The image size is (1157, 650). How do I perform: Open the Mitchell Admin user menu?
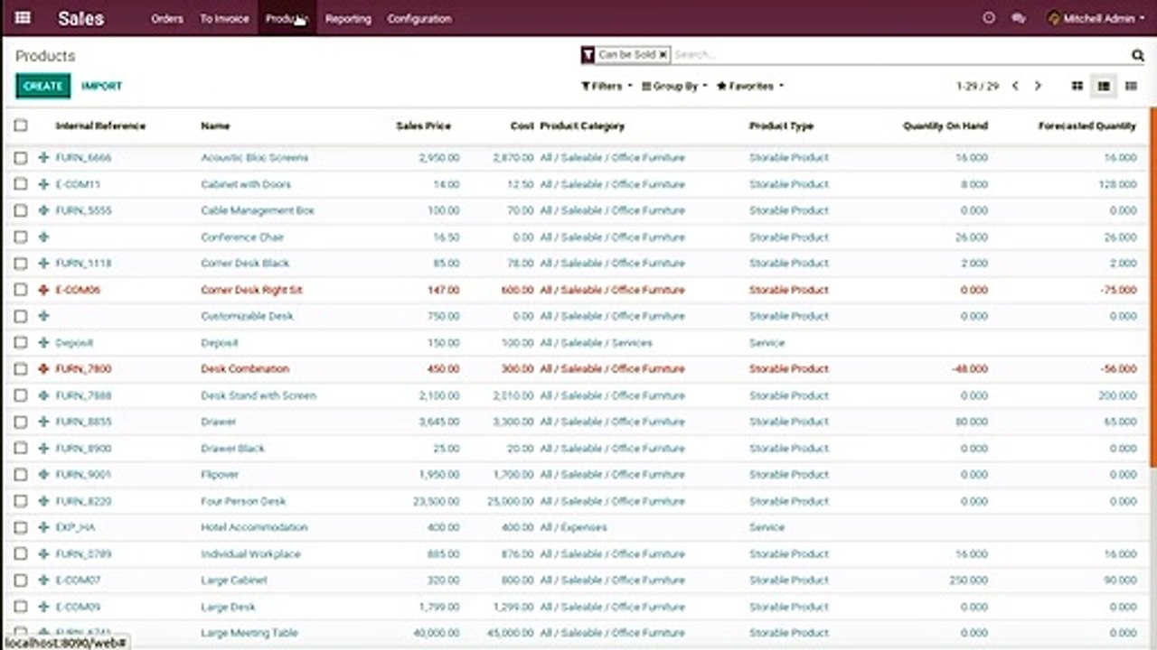pyautogui.click(x=1096, y=18)
